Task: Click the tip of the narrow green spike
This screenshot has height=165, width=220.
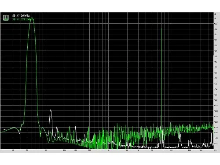Action: (x=161, y=28)
